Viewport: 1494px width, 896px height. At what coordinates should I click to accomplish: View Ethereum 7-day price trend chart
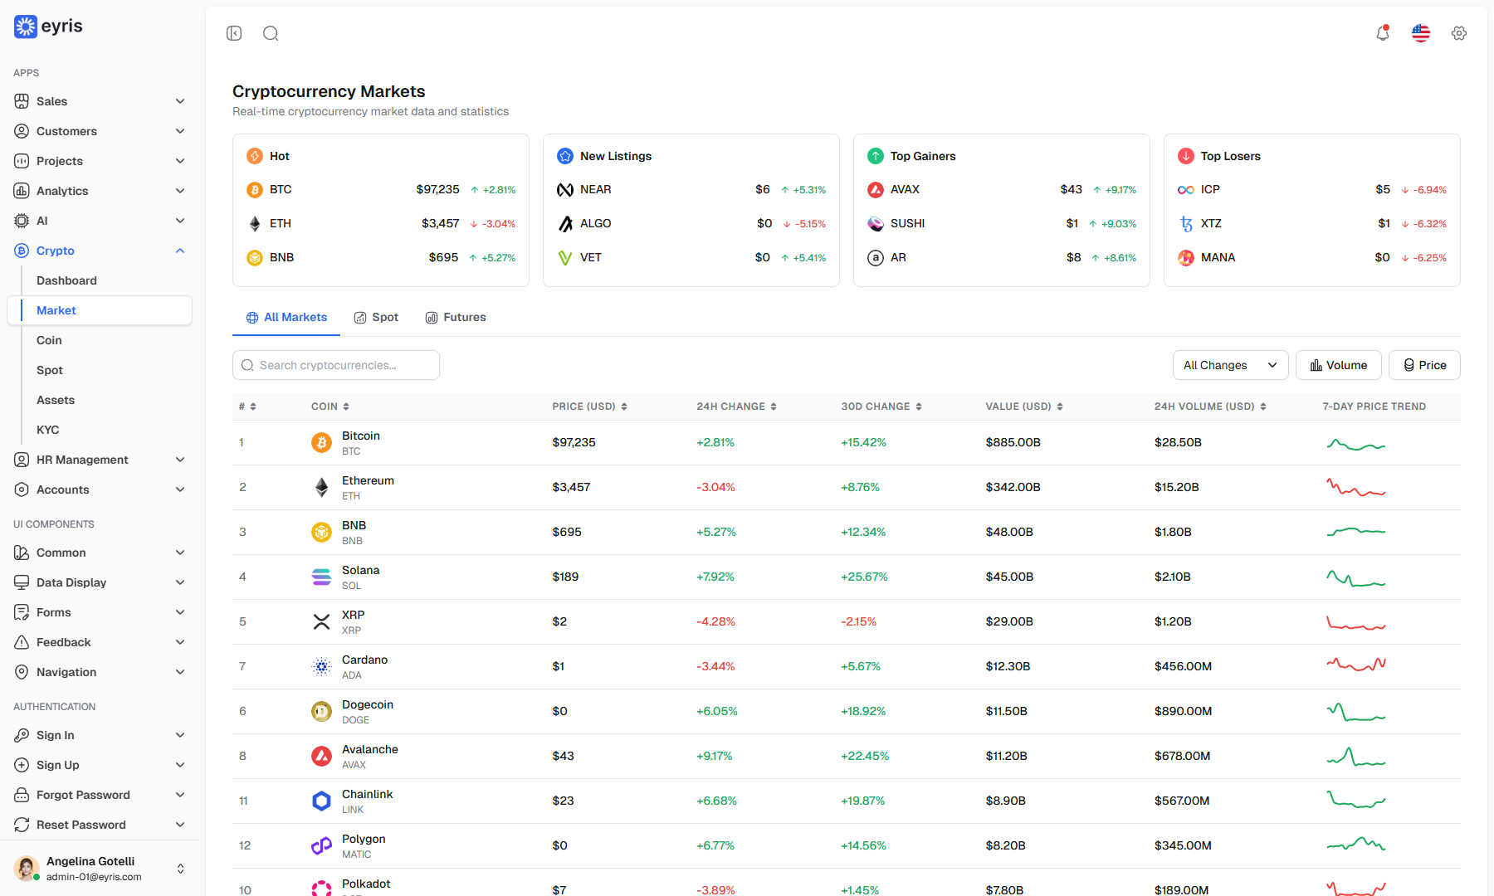tap(1356, 488)
